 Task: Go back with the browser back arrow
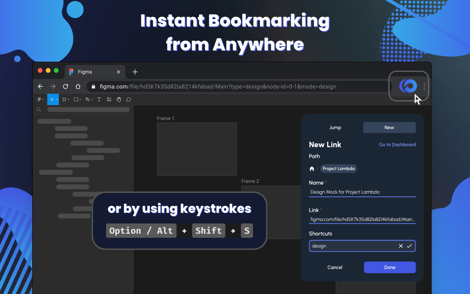pyautogui.click(x=40, y=86)
